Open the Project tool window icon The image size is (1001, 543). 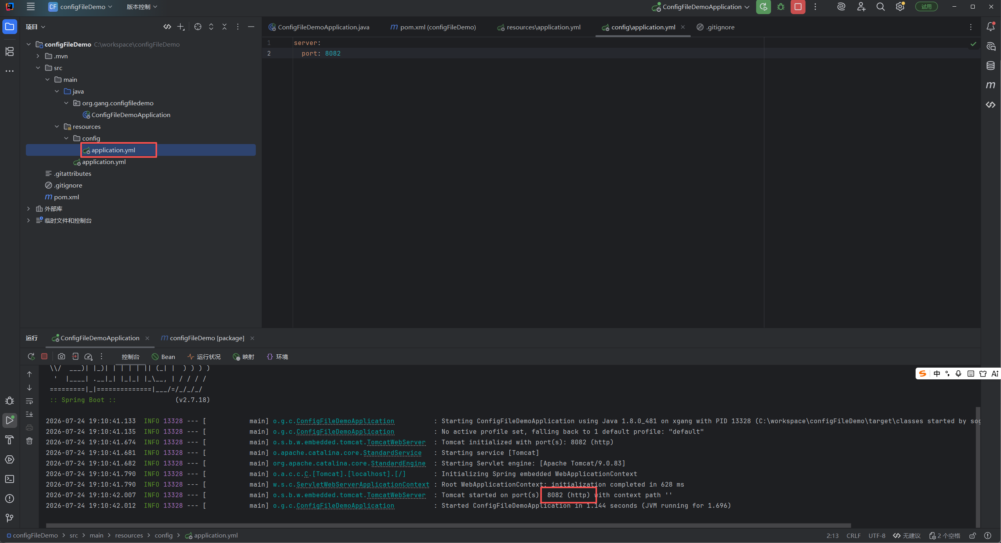click(10, 27)
